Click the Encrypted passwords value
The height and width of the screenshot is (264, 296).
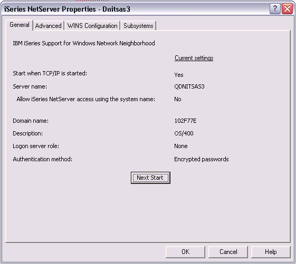tap(202, 159)
